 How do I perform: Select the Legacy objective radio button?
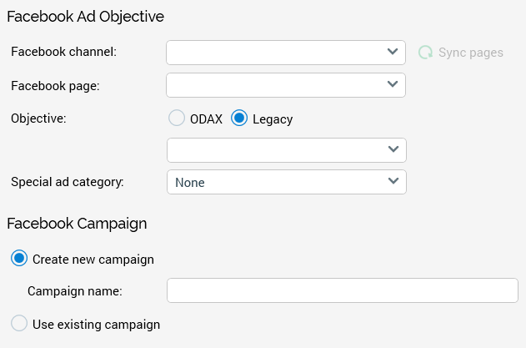239,119
